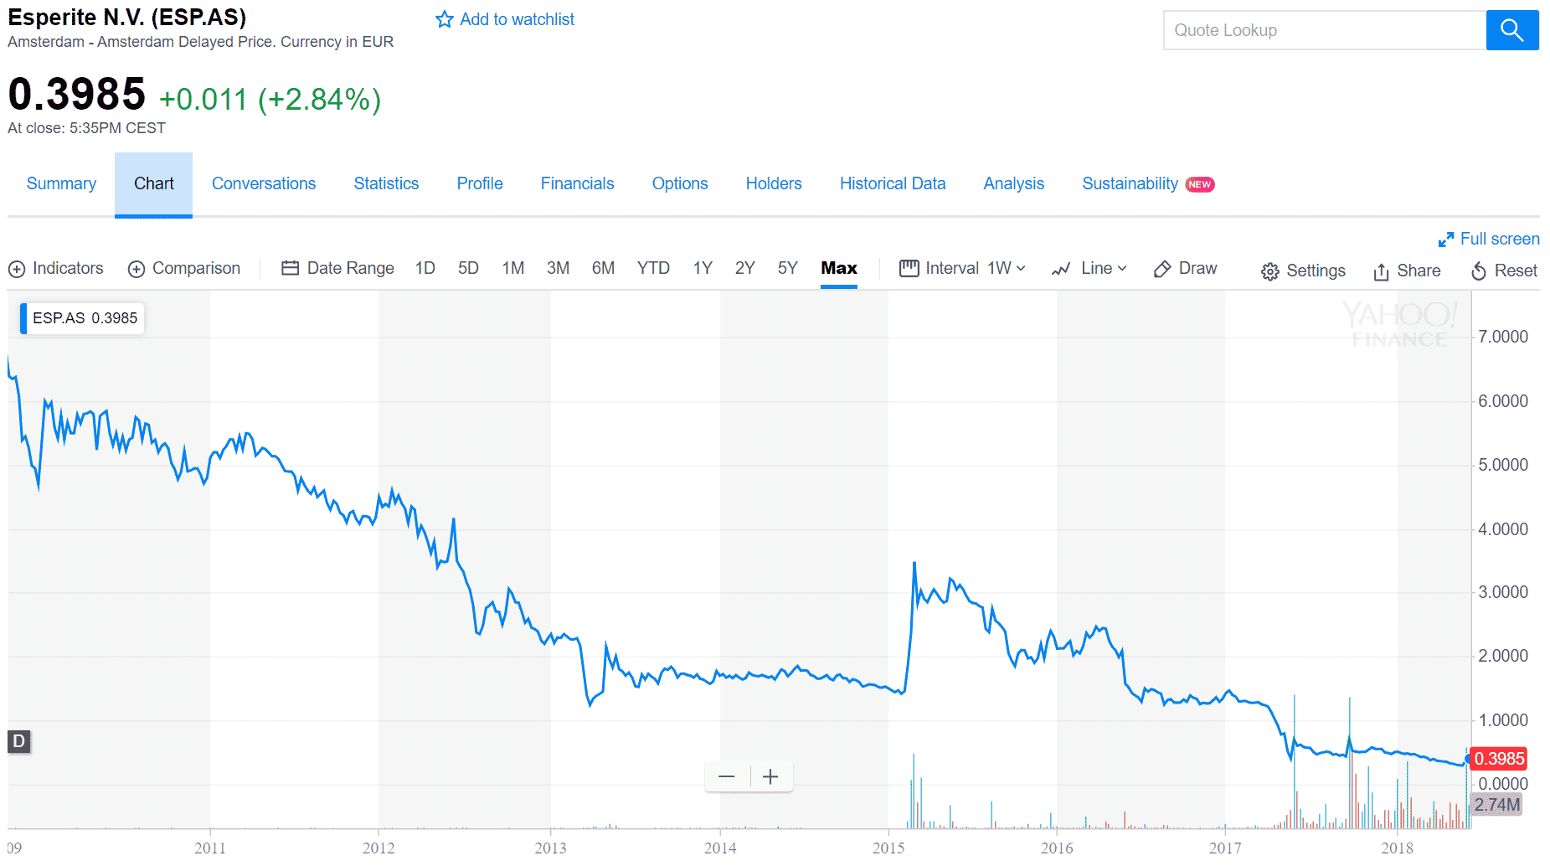This screenshot has height=866, width=1550.
Task: Open Indicators with the plus icon
Action: tap(17, 269)
